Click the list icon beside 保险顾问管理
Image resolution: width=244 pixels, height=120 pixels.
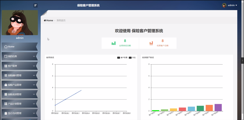6,76
